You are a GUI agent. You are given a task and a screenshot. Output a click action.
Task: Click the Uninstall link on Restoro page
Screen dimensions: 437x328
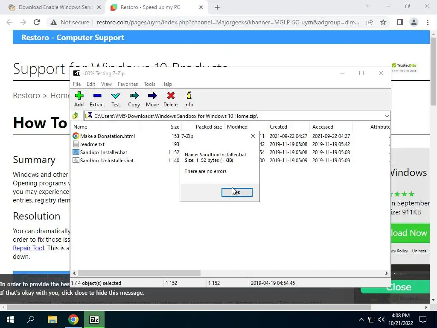point(420,251)
